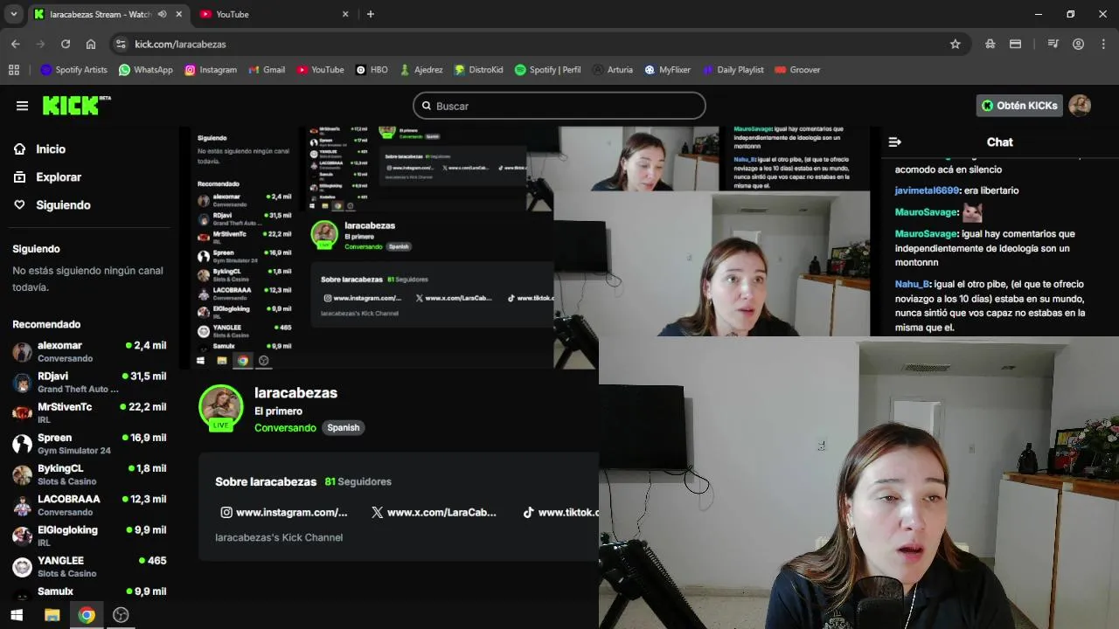Open the HBO bookmark

click(372, 70)
